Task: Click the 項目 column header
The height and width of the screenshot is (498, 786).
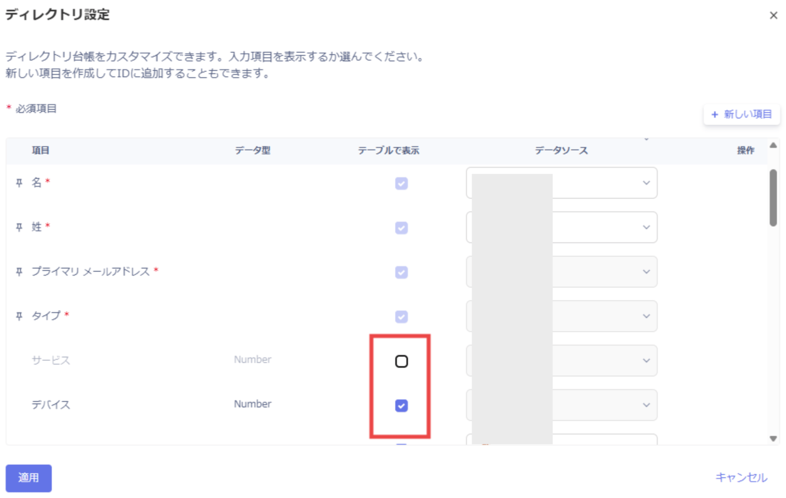Action: (40, 151)
